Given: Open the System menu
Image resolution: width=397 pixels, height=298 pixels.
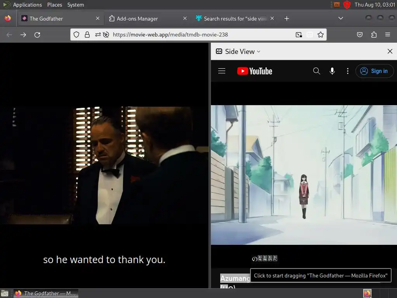Looking at the screenshot, I should [x=76, y=5].
